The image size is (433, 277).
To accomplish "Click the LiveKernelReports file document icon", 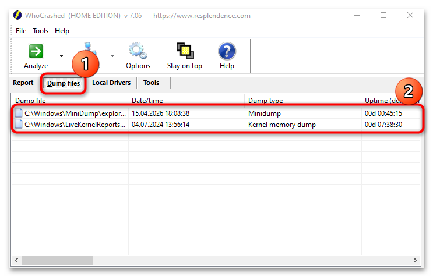I will [19, 124].
